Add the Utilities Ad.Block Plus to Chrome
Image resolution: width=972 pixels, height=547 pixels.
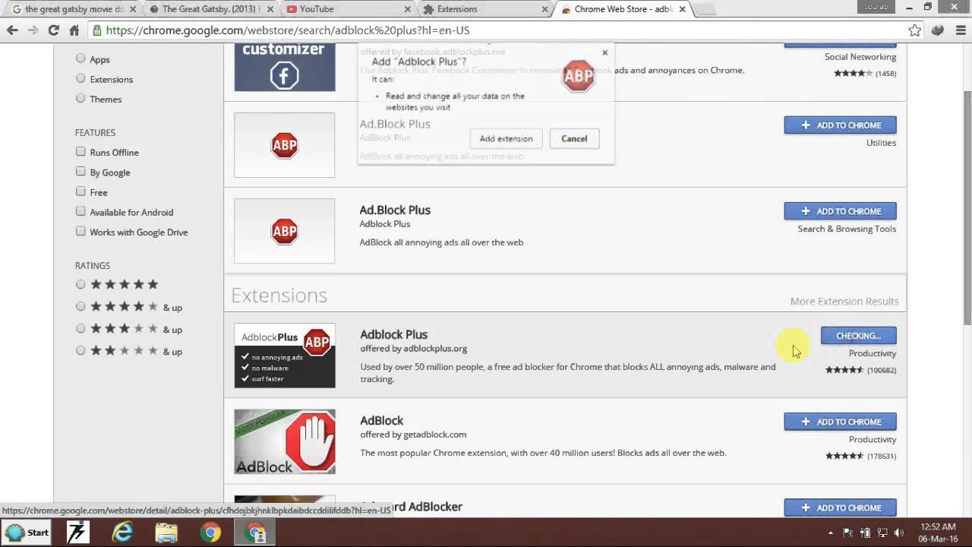(x=840, y=125)
